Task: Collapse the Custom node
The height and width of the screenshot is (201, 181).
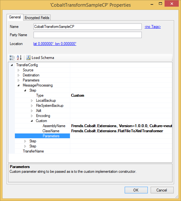Action: 32,121
